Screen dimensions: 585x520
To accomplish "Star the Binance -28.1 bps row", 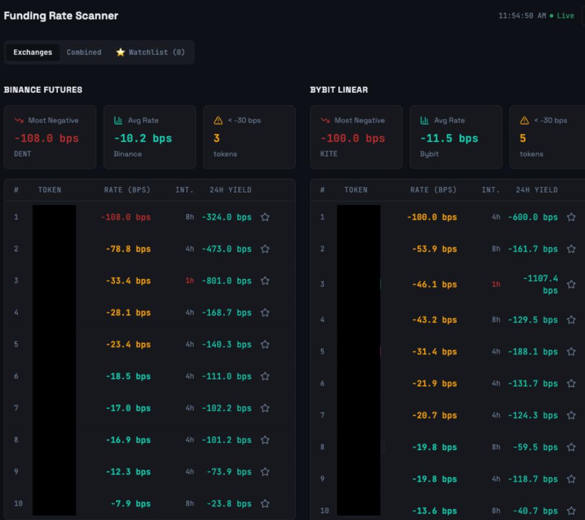I will [265, 313].
